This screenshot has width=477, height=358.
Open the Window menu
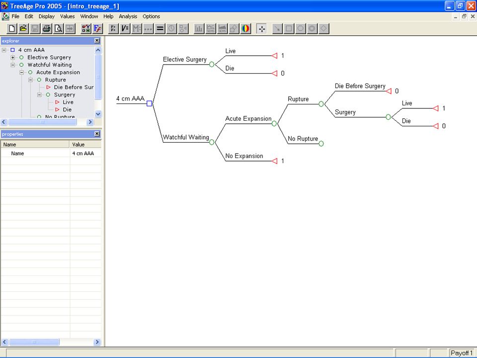pos(89,16)
